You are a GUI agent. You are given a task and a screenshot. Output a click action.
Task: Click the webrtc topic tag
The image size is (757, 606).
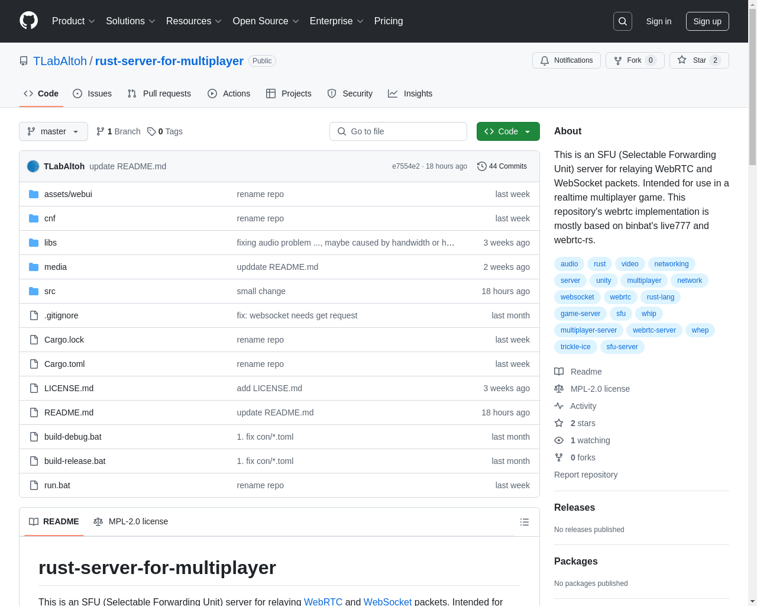tap(620, 297)
